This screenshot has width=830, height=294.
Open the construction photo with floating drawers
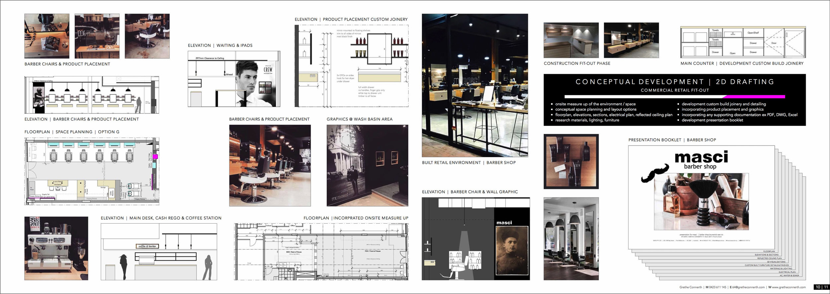(x=631, y=40)
